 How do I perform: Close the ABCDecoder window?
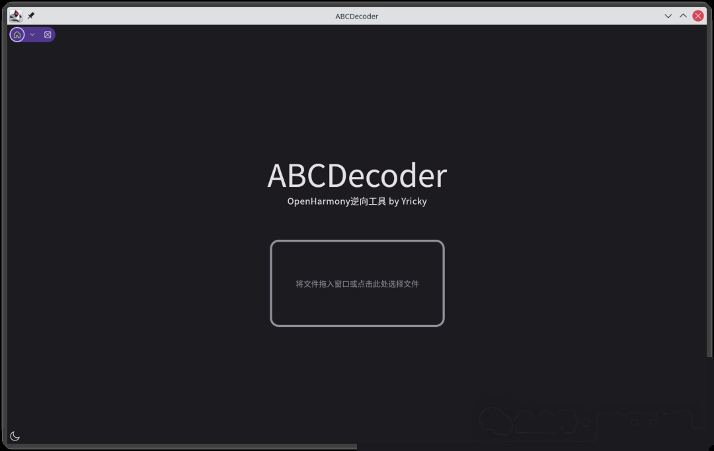698,16
